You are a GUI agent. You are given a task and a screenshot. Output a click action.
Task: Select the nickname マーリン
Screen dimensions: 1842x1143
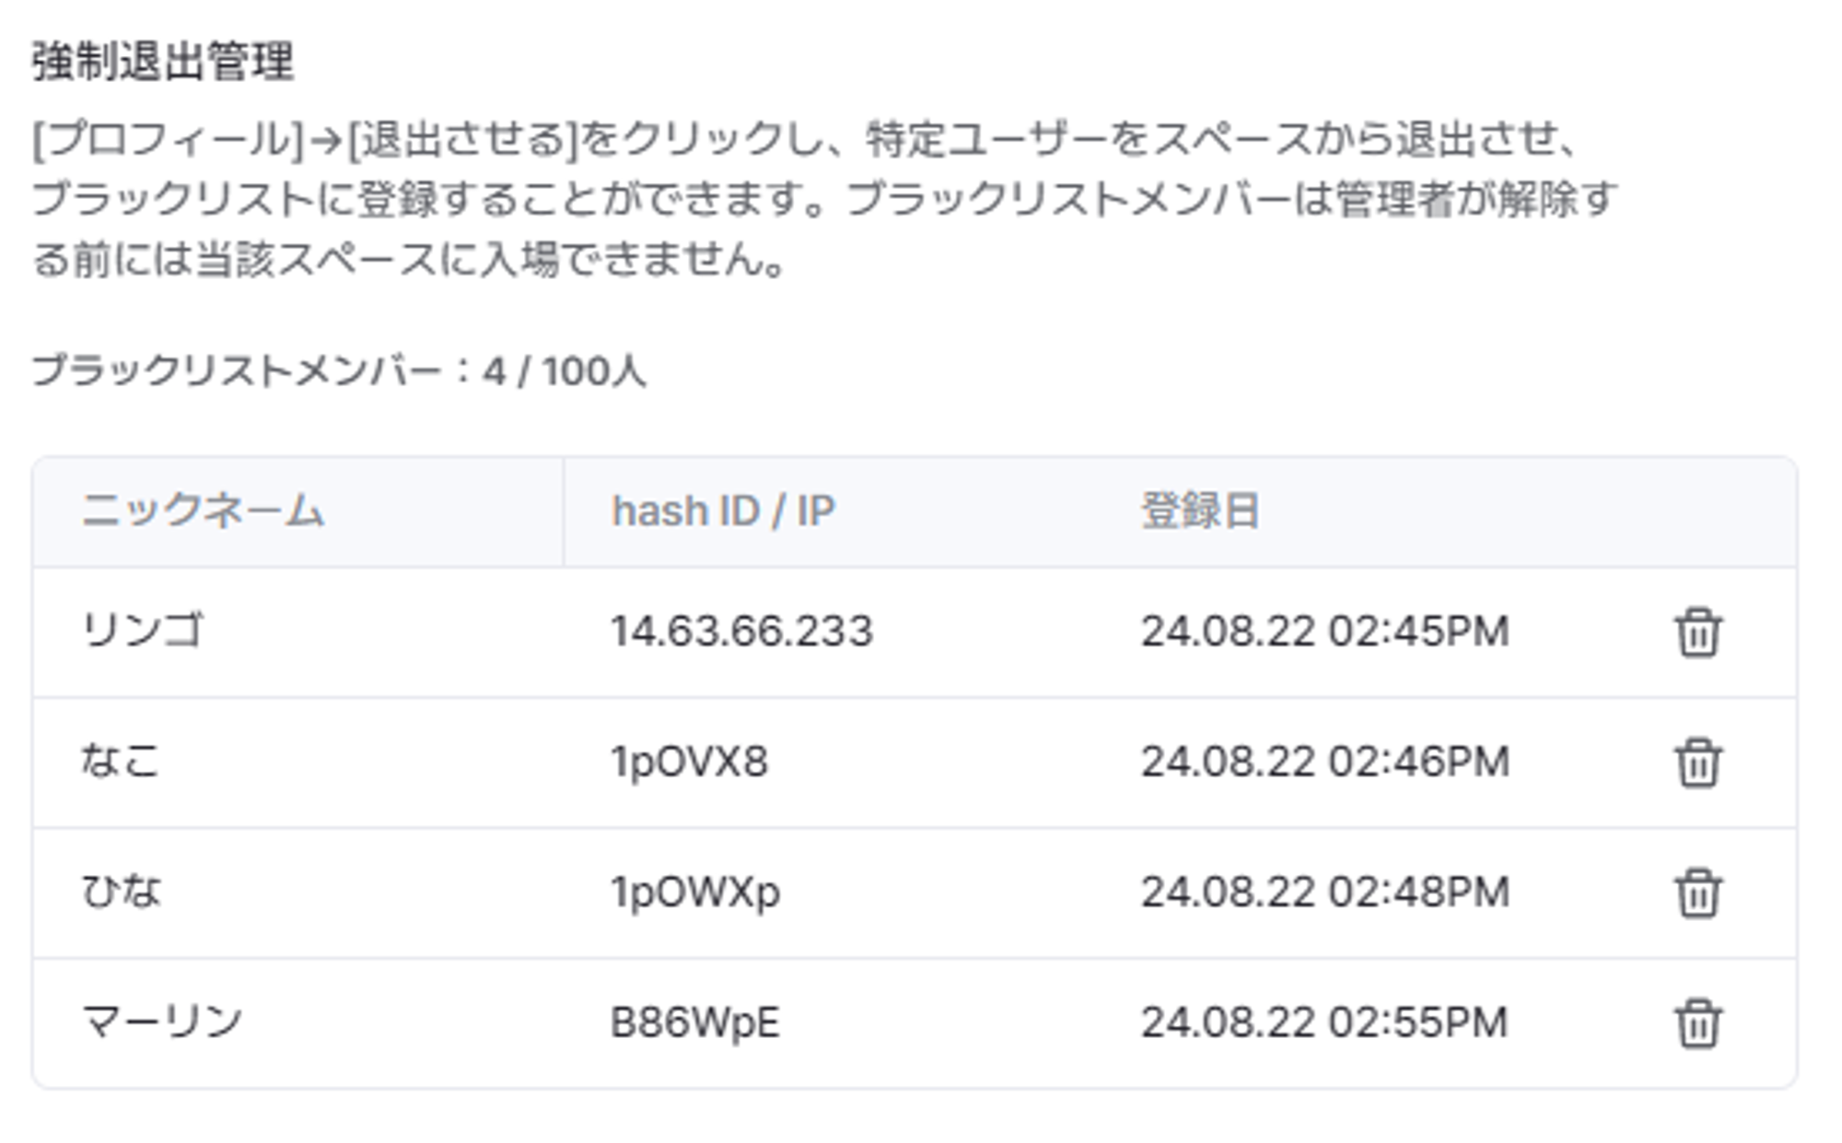point(162,1021)
